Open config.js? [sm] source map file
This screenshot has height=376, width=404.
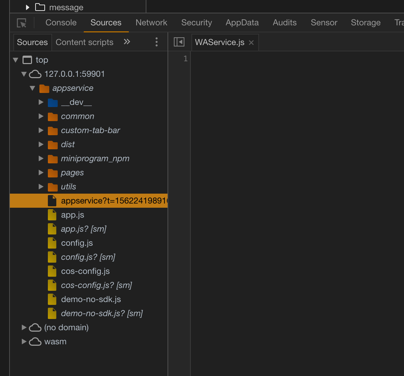coord(88,257)
